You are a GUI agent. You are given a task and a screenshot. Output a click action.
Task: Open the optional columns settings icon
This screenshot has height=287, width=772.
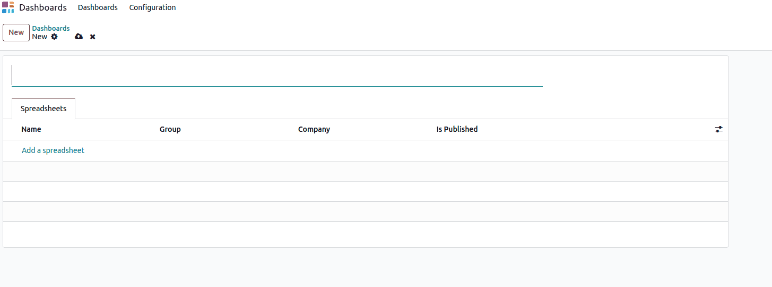coord(718,129)
